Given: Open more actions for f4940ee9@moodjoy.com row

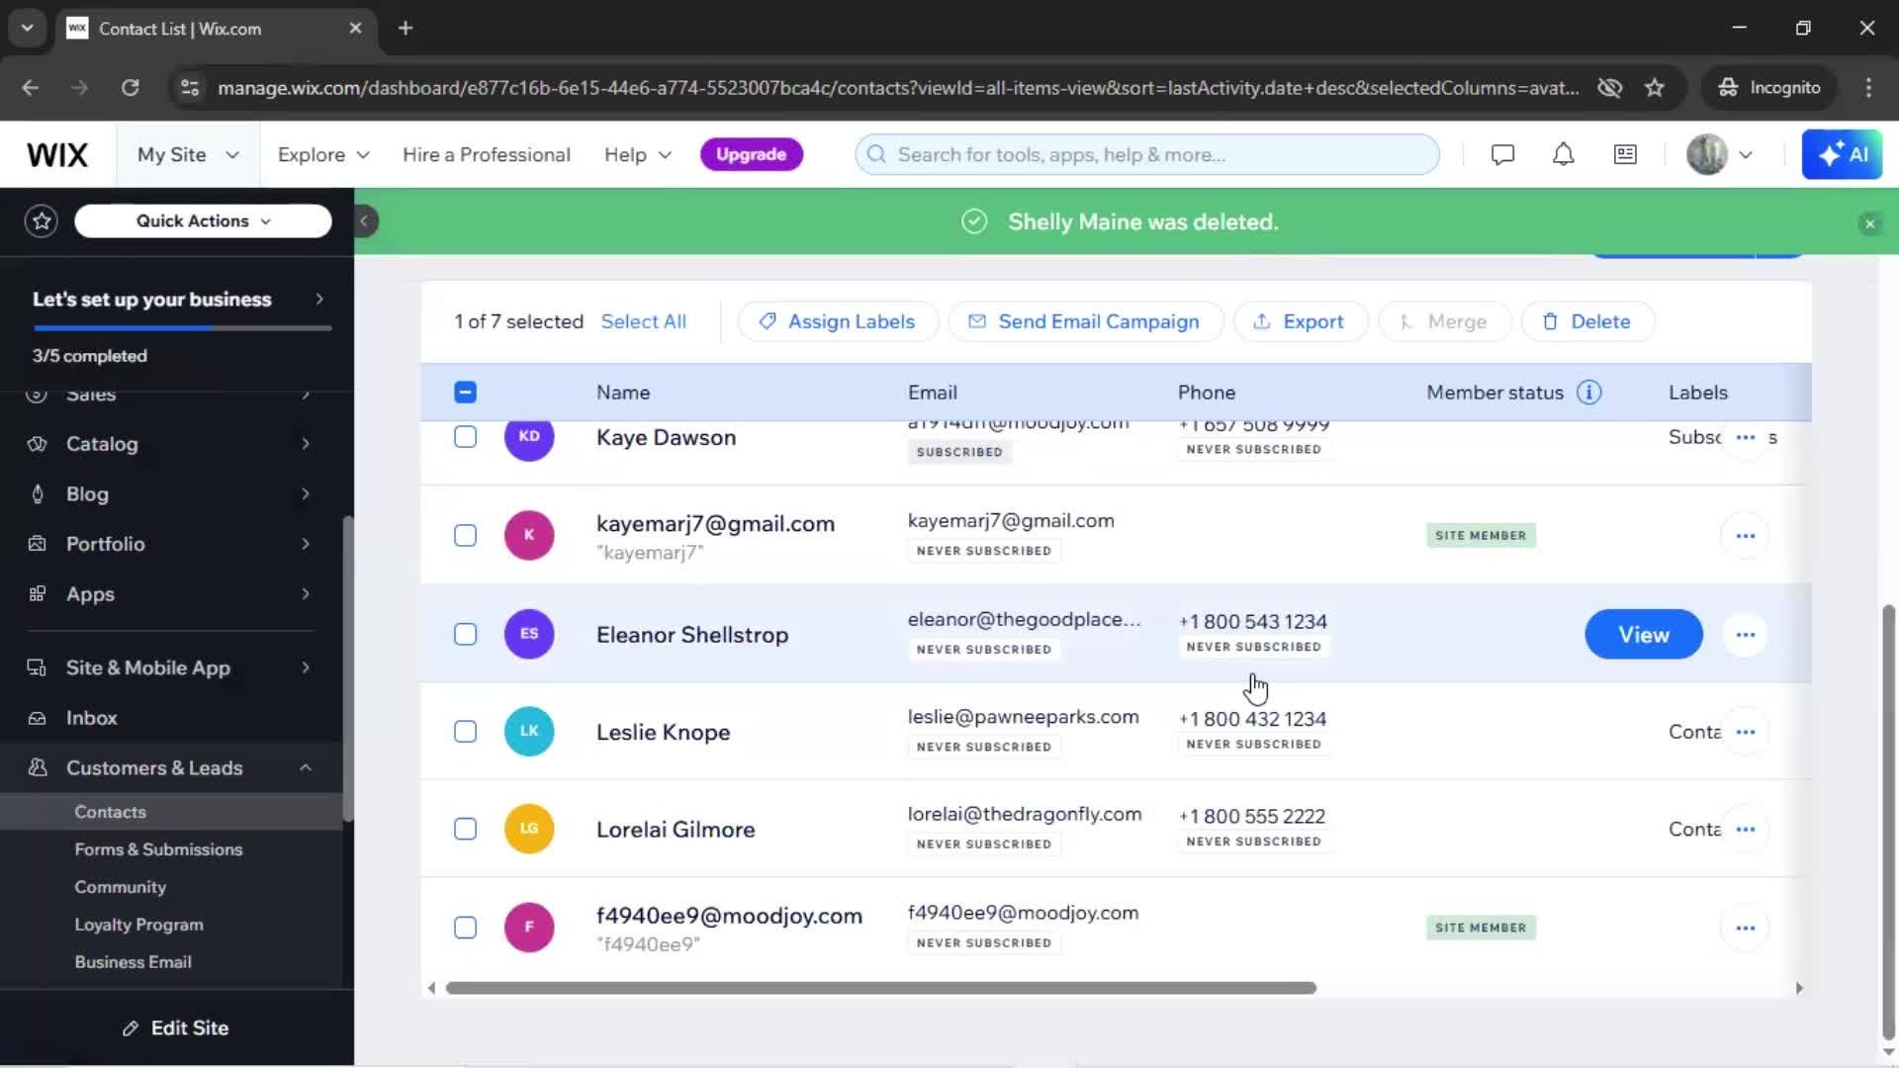Looking at the screenshot, I should (1745, 928).
